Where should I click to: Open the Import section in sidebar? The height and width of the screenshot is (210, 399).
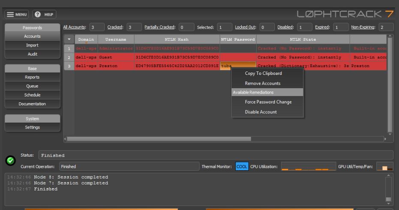(32, 45)
